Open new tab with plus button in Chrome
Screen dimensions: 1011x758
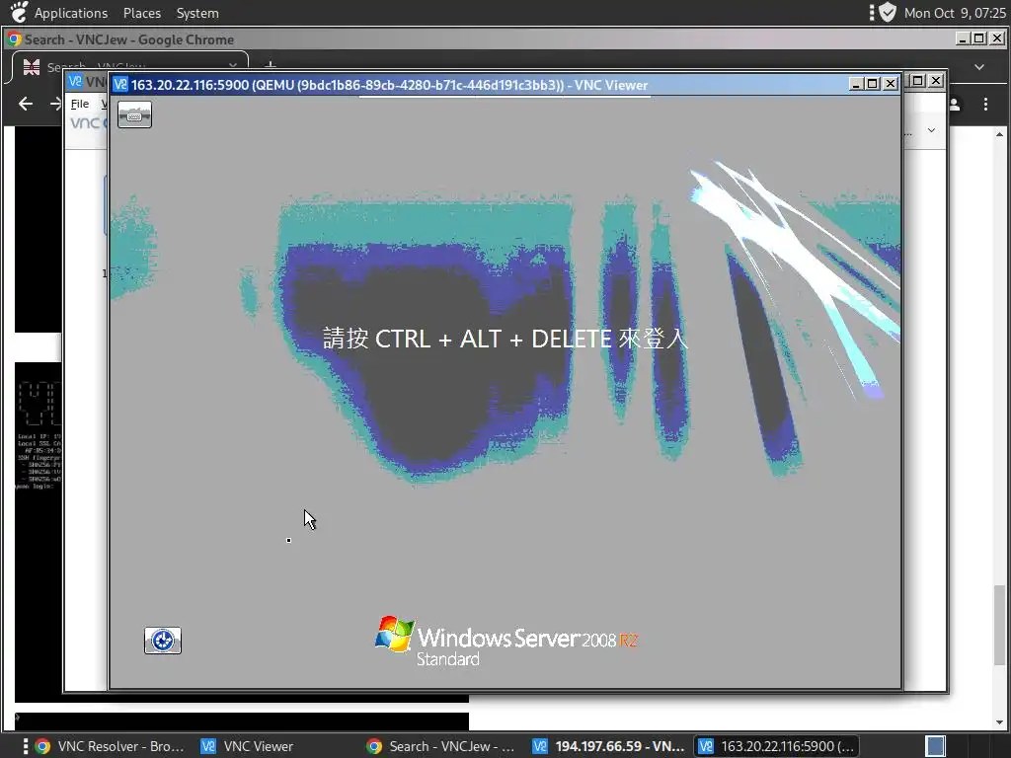271,65
